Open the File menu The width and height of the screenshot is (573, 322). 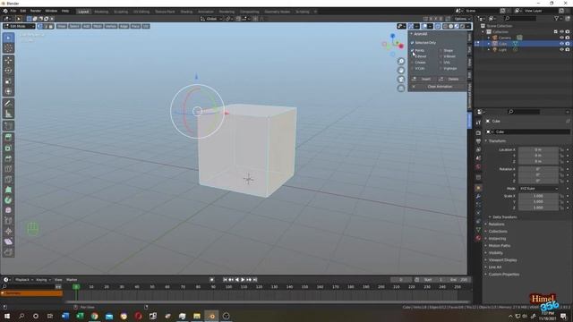coord(13,11)
